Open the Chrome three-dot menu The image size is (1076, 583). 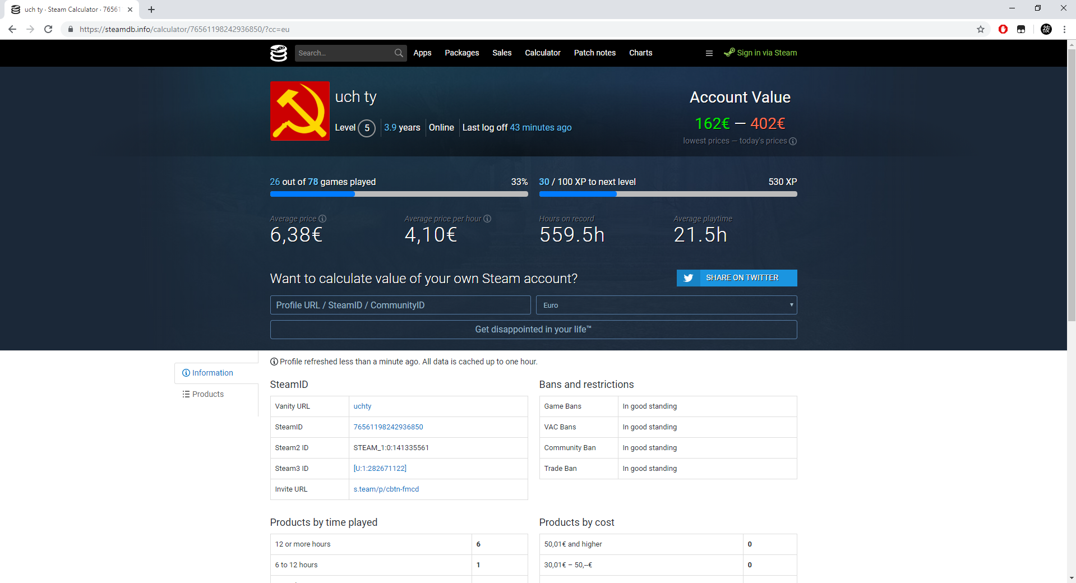point(1064,29)
